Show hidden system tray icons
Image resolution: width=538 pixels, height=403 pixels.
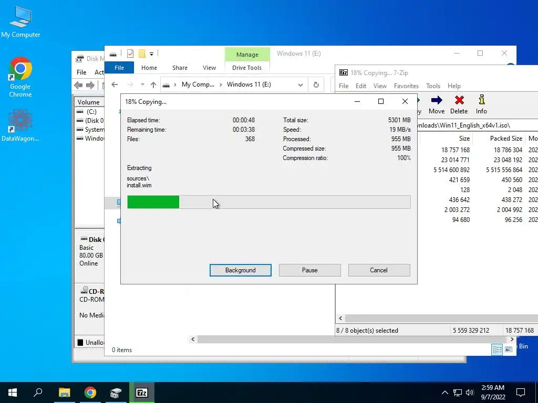coord(444,393)
